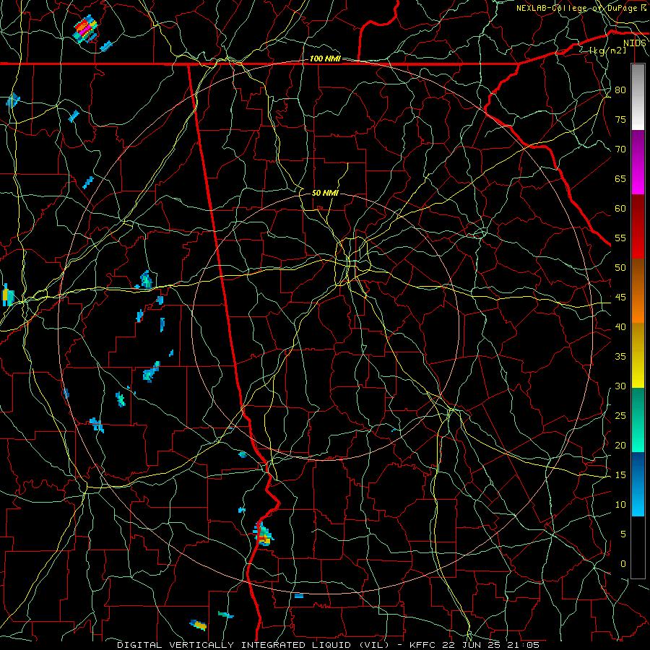Click the scale value 70
The height and width of the screenshot is (650, 650).
point(620,149)
